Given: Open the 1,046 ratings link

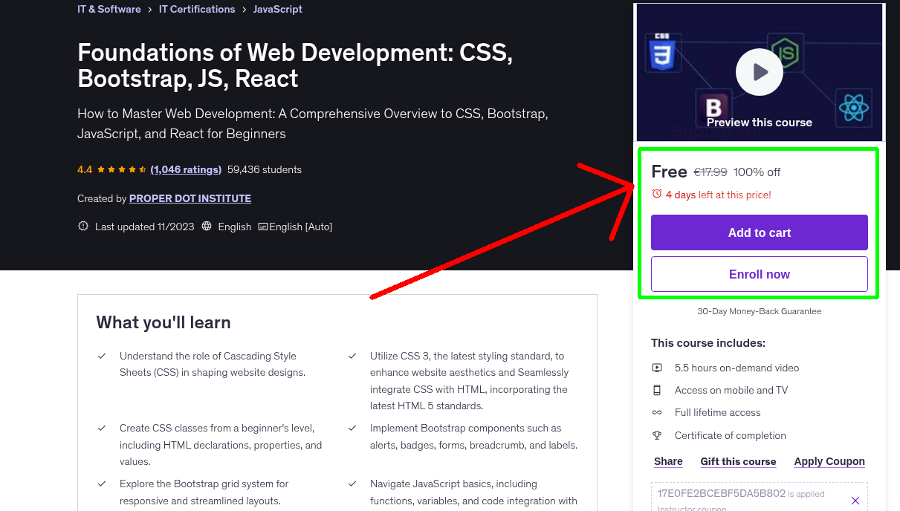Looking at the screenshot, I should [x=185, y=169].
